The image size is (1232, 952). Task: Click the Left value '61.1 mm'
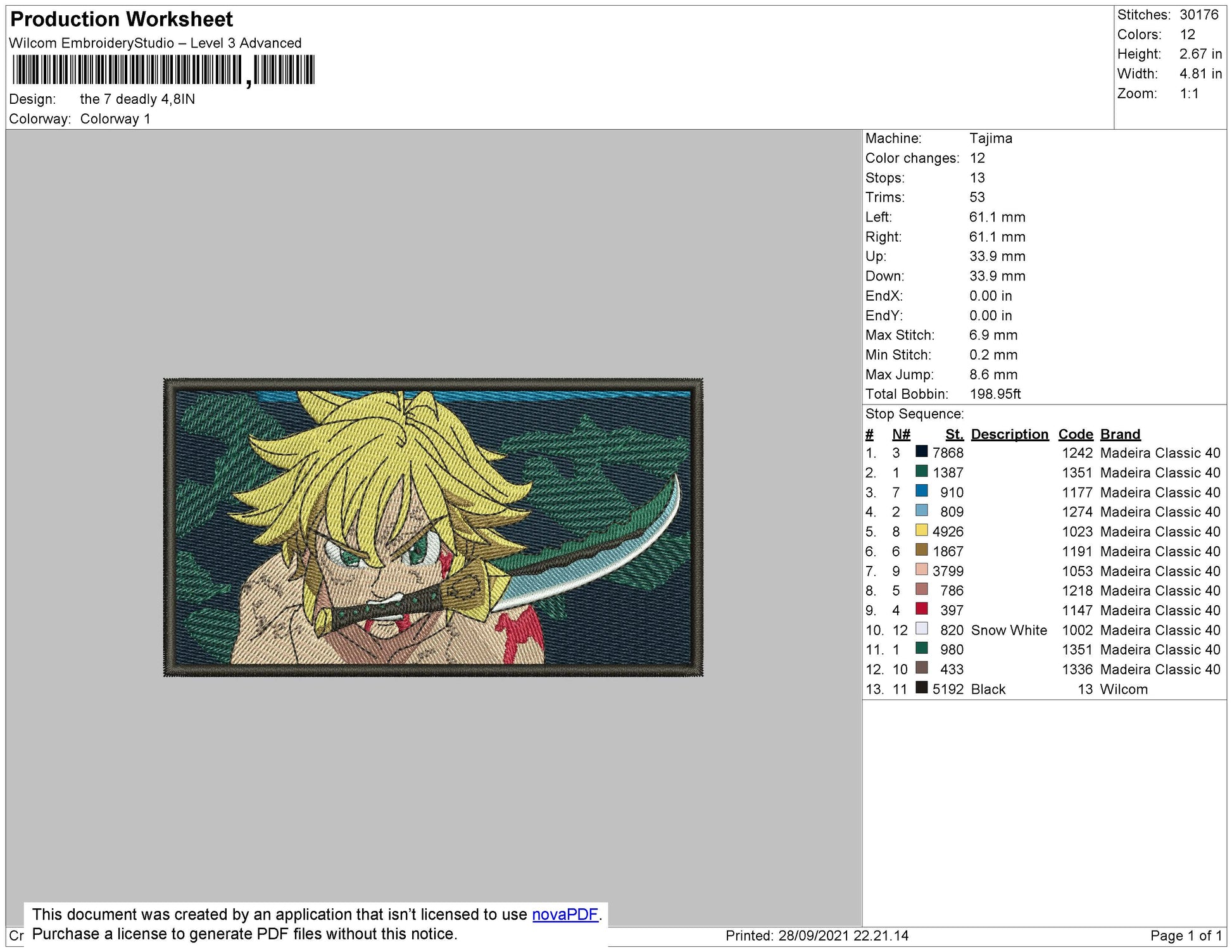[x=997, y=217]
